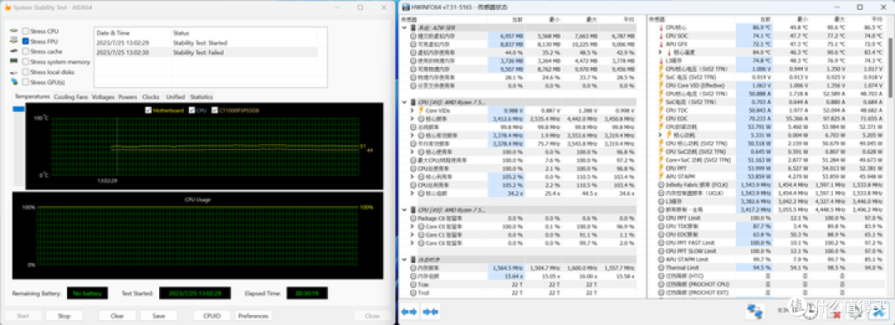
Task: Open the CPUID panel button
Action: (212, 315)
